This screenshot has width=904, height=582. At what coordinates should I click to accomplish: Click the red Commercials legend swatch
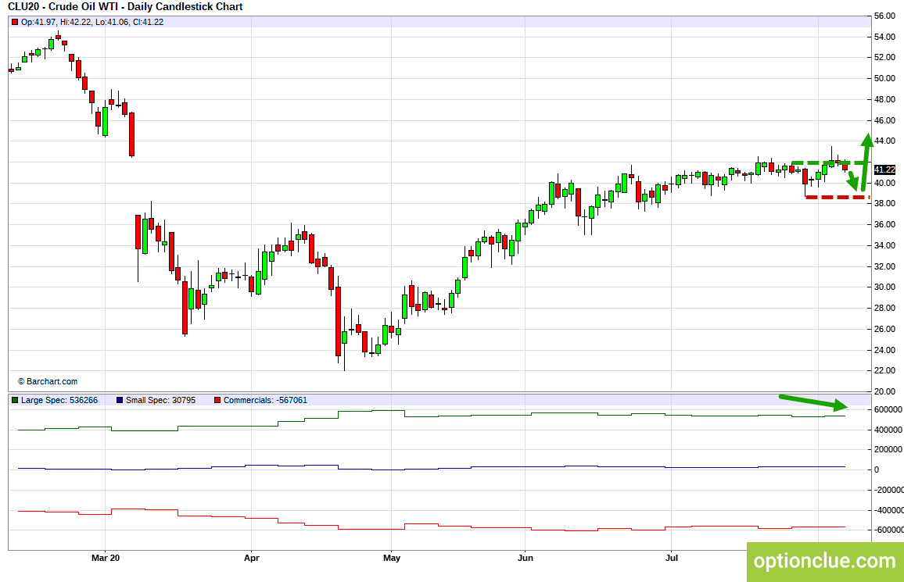[x=217, y=400]
